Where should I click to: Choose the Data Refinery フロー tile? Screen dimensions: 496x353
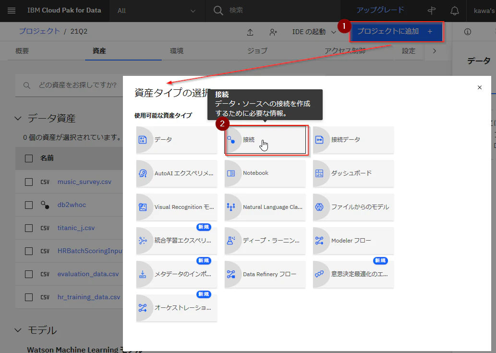(265, 274)
